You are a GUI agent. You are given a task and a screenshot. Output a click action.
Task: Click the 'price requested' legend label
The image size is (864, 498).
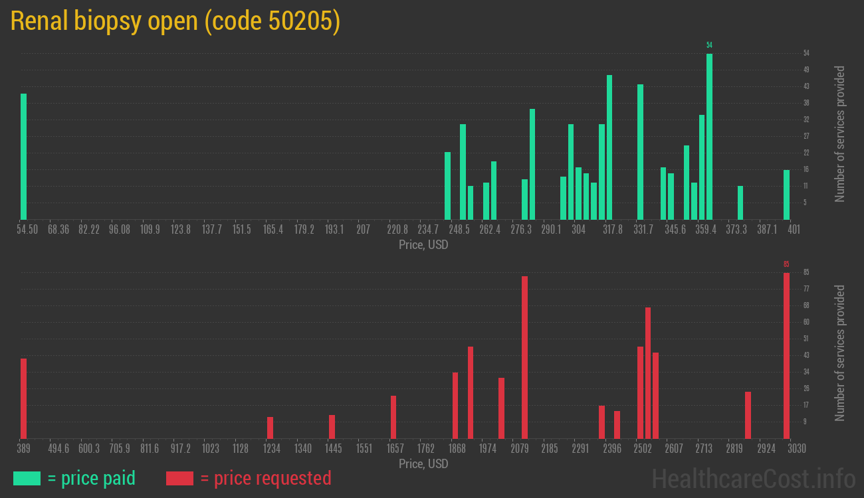tap(265, 478)
